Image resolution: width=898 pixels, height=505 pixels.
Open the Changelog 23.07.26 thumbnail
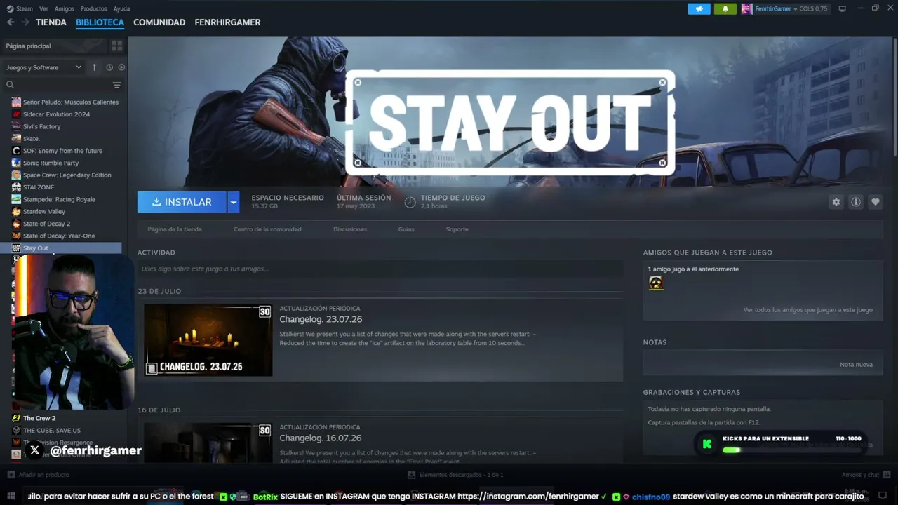tap(208, 339)
